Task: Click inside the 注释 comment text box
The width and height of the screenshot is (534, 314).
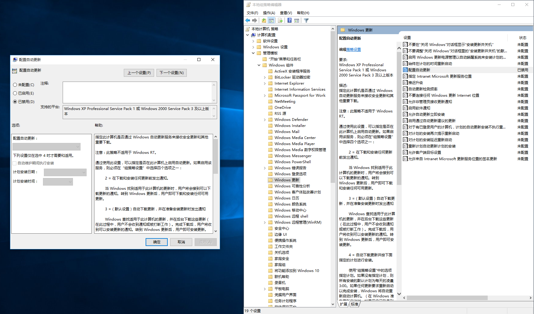Action: point(138,92)
